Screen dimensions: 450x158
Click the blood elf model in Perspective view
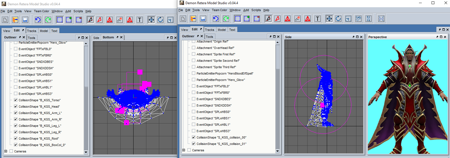pyautogui.click(x=409, y=97)
